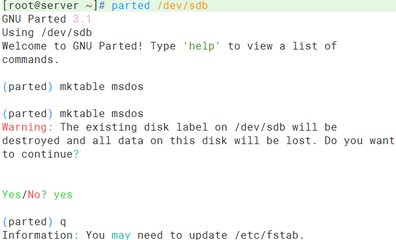Click the 'Welcome to GNU Parted!' text
This screenshot has width=396, height=240.
tap(73, 46)
